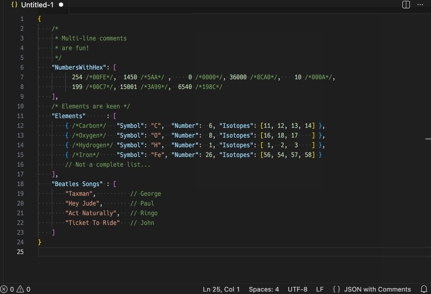Click the // George comment

pos(145,194)
